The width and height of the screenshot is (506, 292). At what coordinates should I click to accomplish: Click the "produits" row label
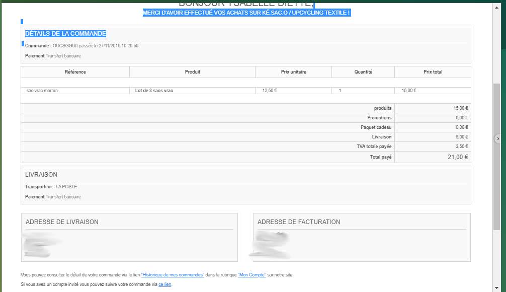click(383, 108)
